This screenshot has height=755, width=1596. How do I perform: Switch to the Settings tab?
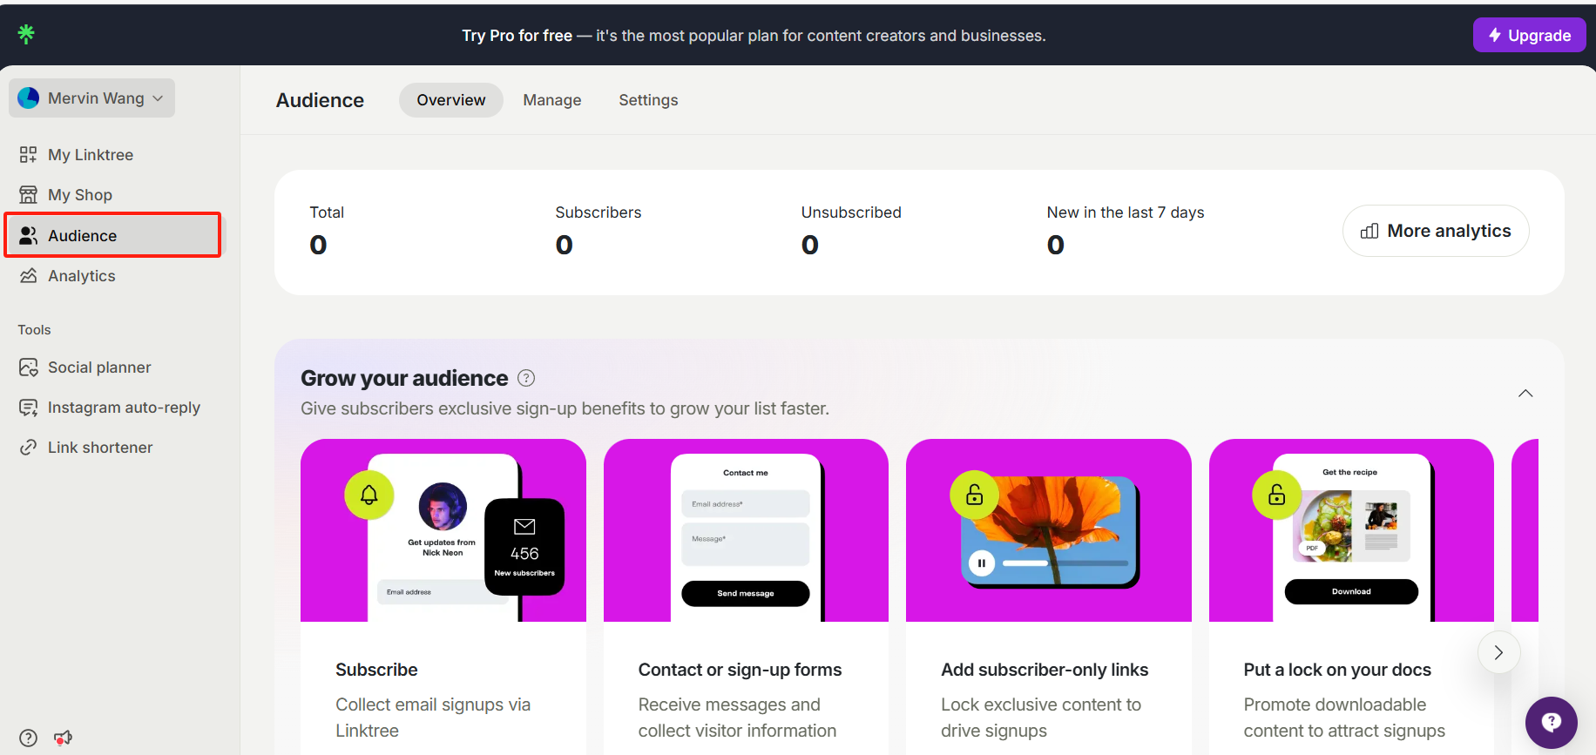(648, 100)
